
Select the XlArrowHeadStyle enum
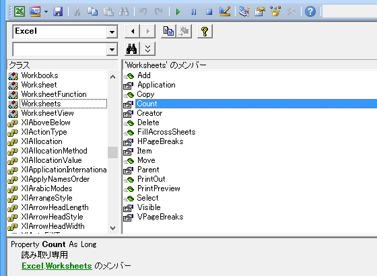(53, 217)
